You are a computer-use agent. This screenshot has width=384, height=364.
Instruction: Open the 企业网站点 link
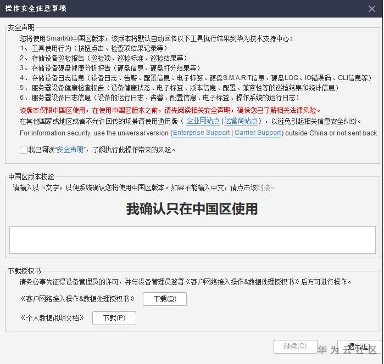click(203, 121)
